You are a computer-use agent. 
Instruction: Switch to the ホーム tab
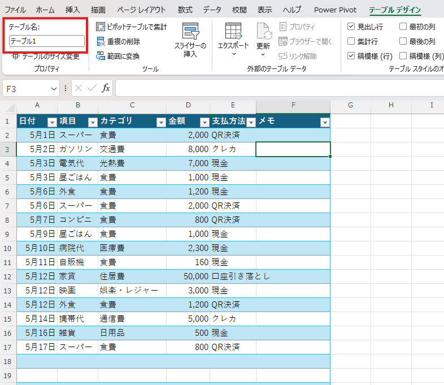pos(45,10)
